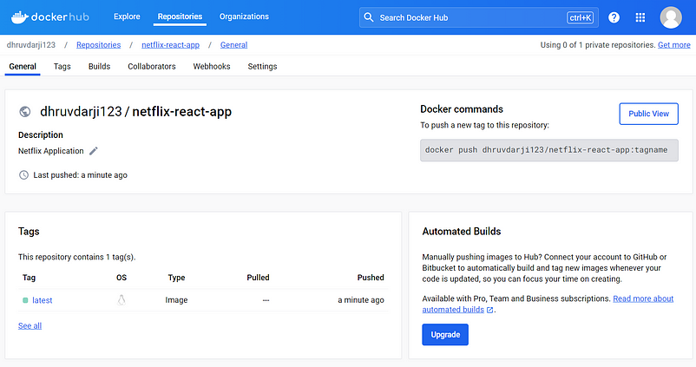Click the a minute ago pushed cell
Screen dimensions: 696x367
click(x=361, y=300)
